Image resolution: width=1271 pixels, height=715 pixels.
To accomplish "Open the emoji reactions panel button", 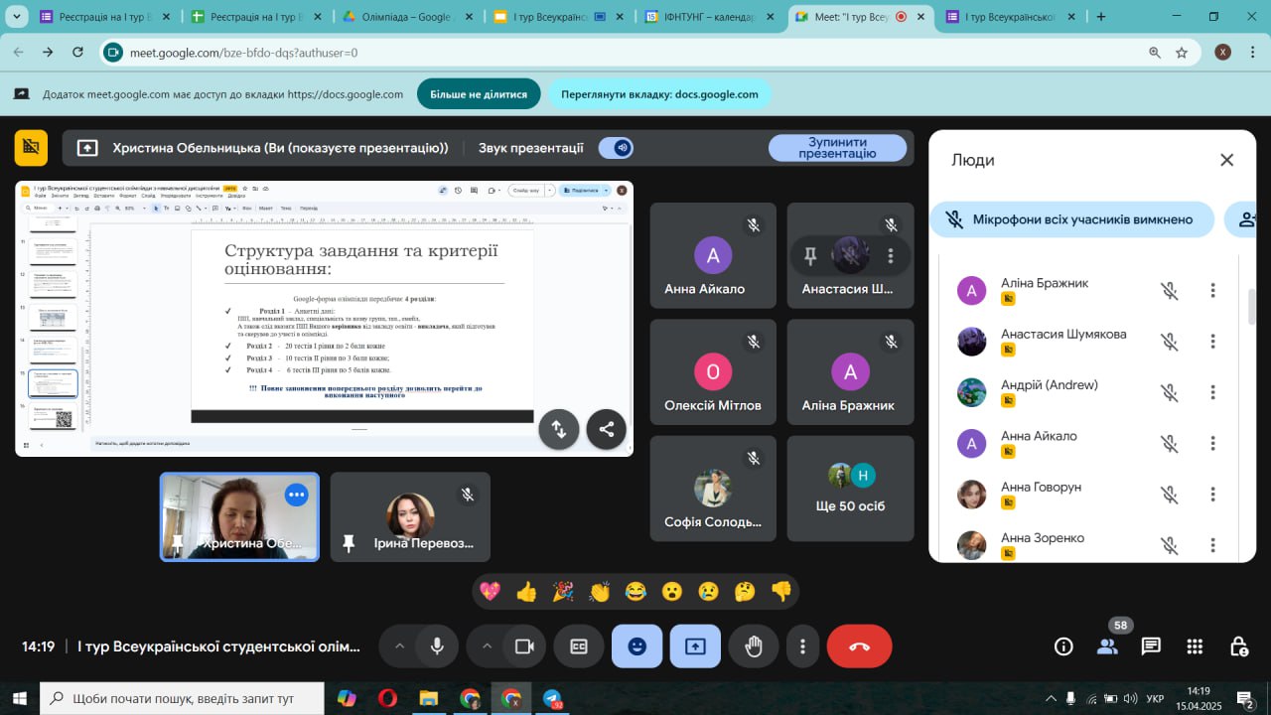I will (x=636, y=646).
